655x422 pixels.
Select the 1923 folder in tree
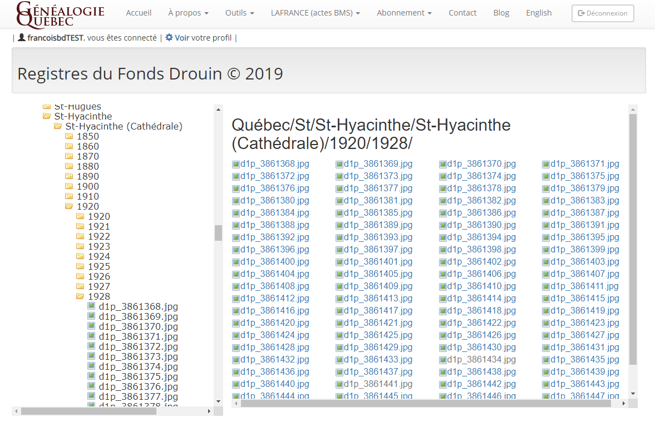click(99, 246)
